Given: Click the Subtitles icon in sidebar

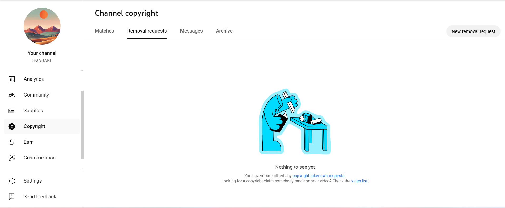Looking at the screenshot, I should pos(12,111).
